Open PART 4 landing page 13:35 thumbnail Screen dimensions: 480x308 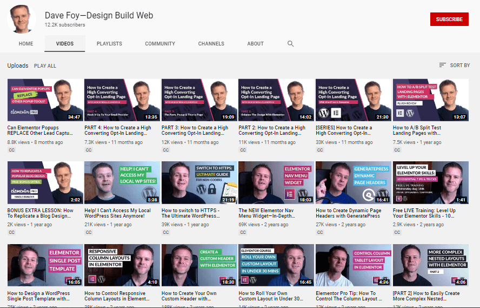(122, 100)
